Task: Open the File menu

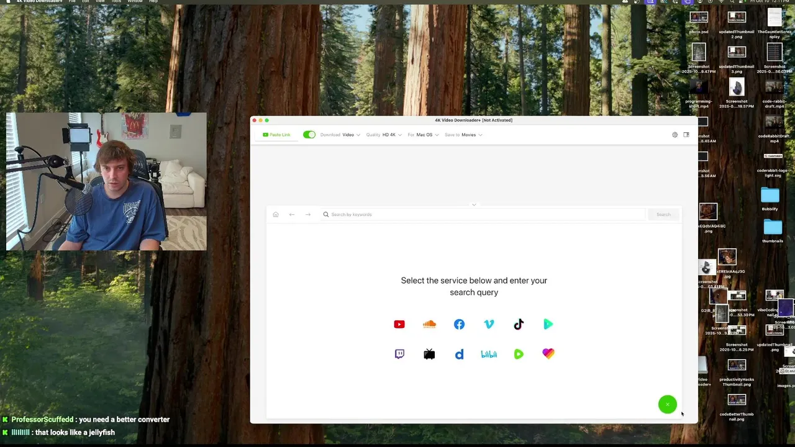Action: 72,1
